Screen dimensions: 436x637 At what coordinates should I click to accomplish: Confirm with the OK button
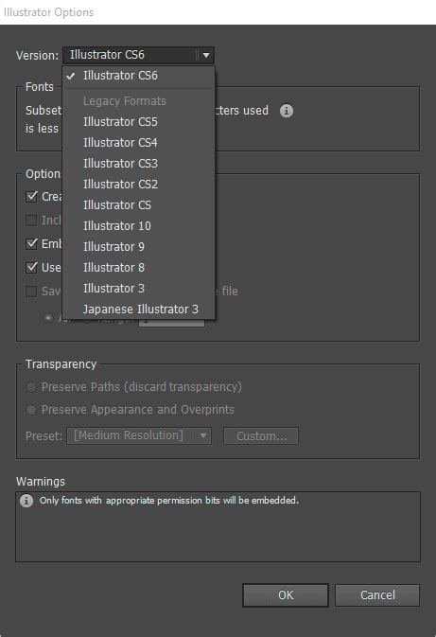click(286, 595)
